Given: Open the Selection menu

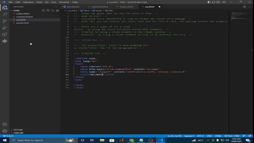Looking at the screenshot, I should coord(28,2).
